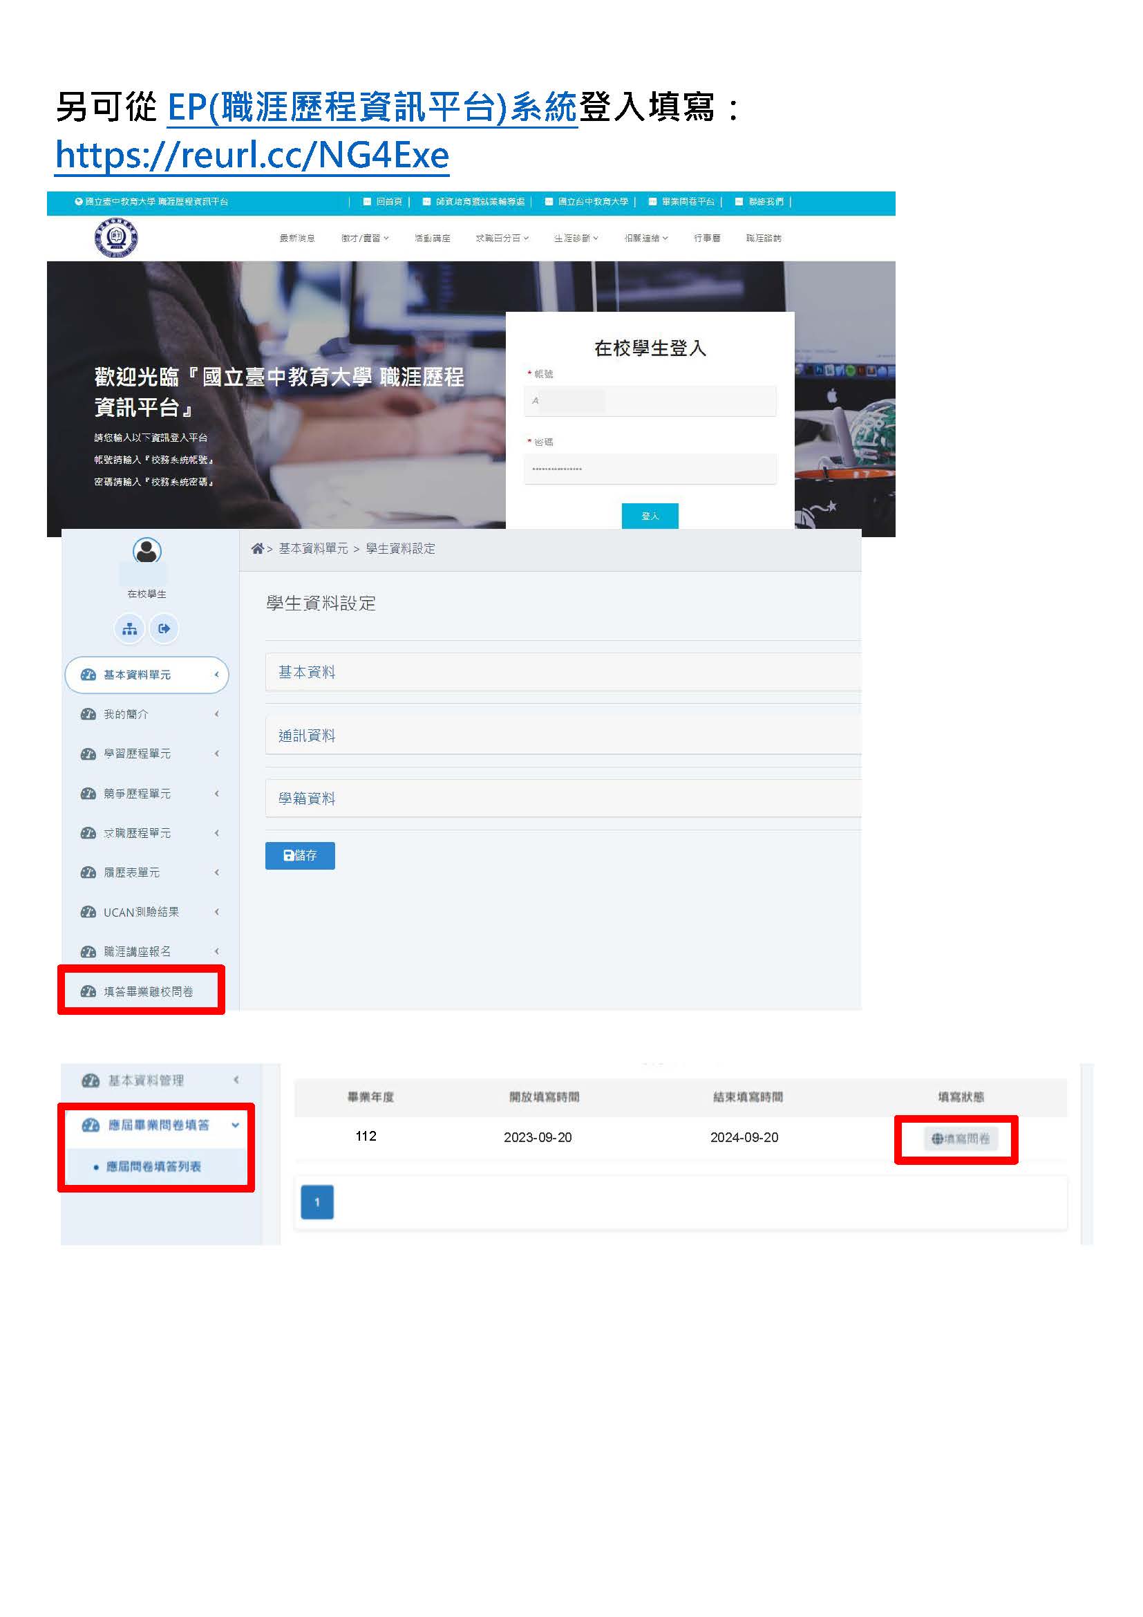Click the dashboard icon beside 競爭歷程單元
The width and height of the screenshot is (1143, 1617).
click(x=88, y=794)
